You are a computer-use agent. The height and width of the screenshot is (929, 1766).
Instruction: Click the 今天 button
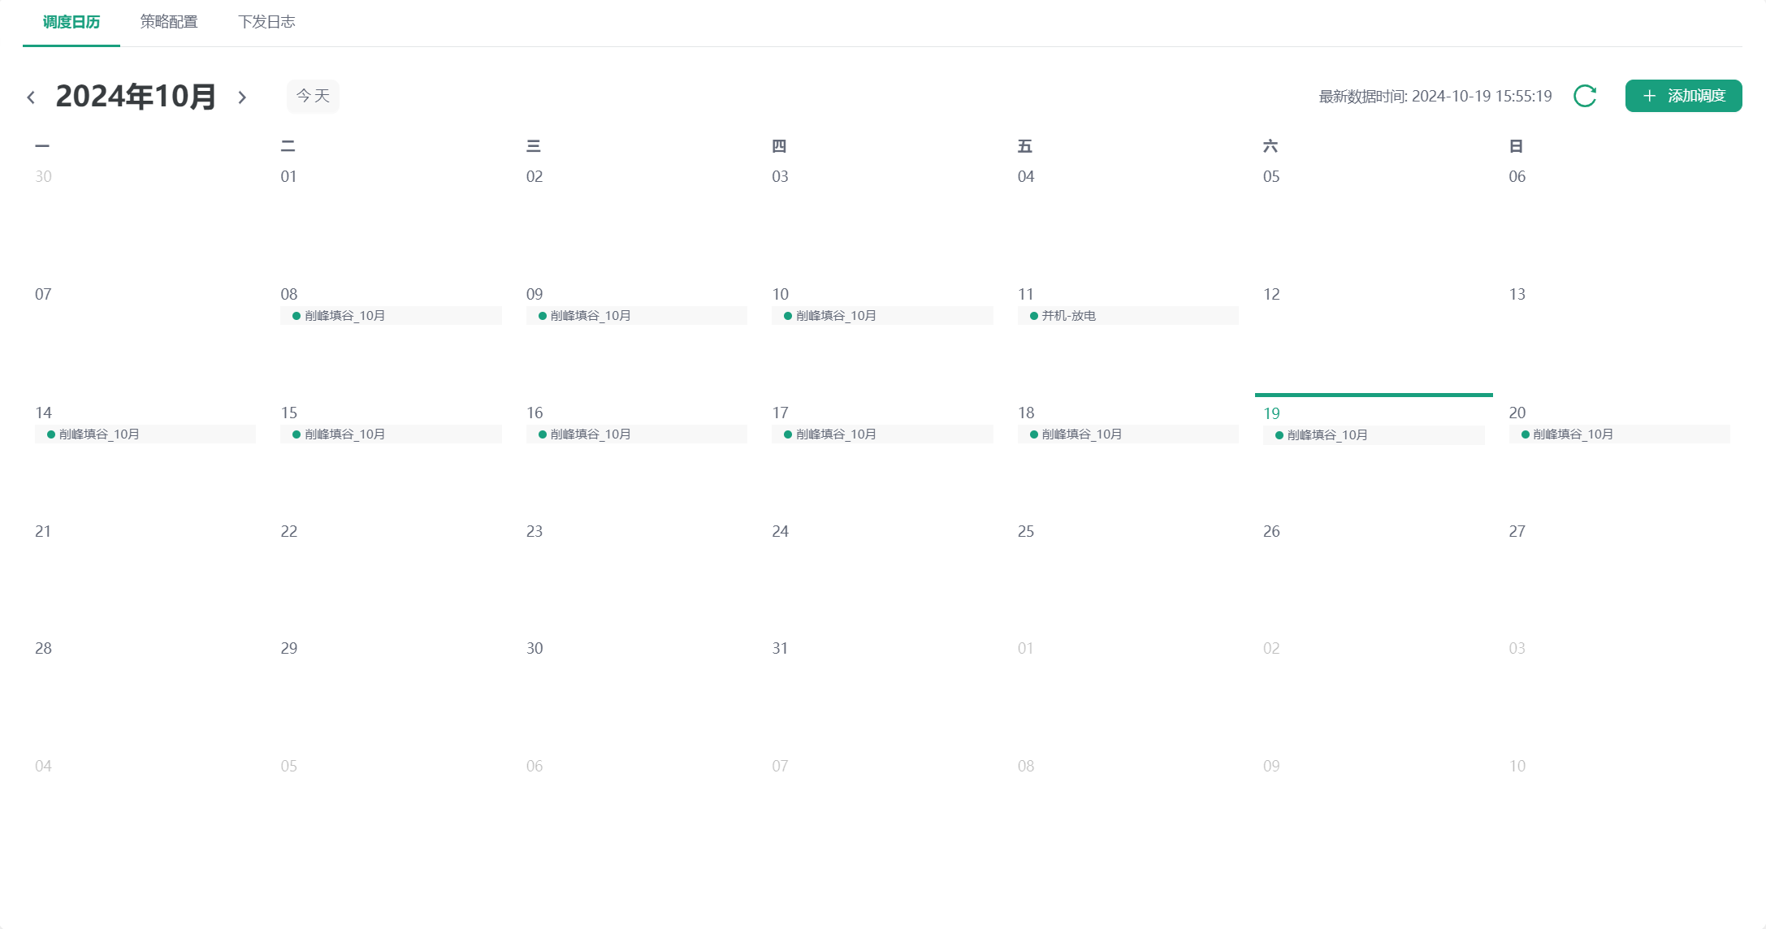tap(313, 96)
